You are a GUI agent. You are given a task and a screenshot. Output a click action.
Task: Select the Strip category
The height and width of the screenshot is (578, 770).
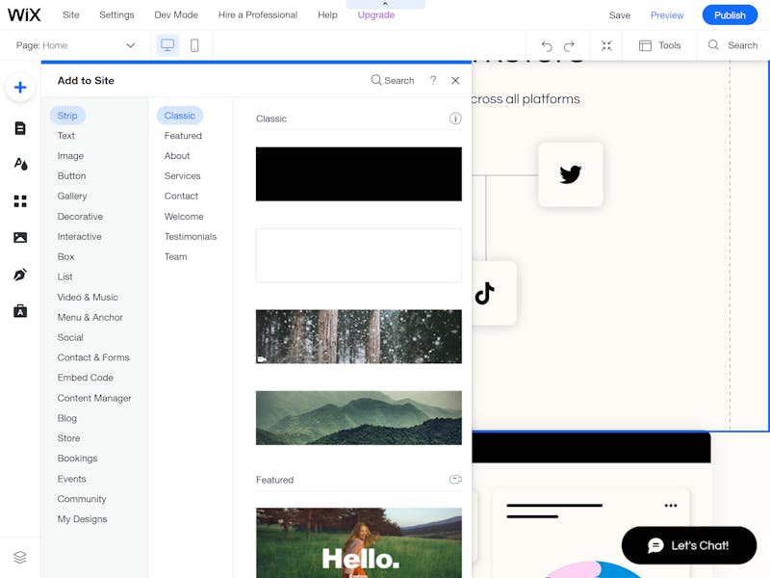click(x=67, y=116)
